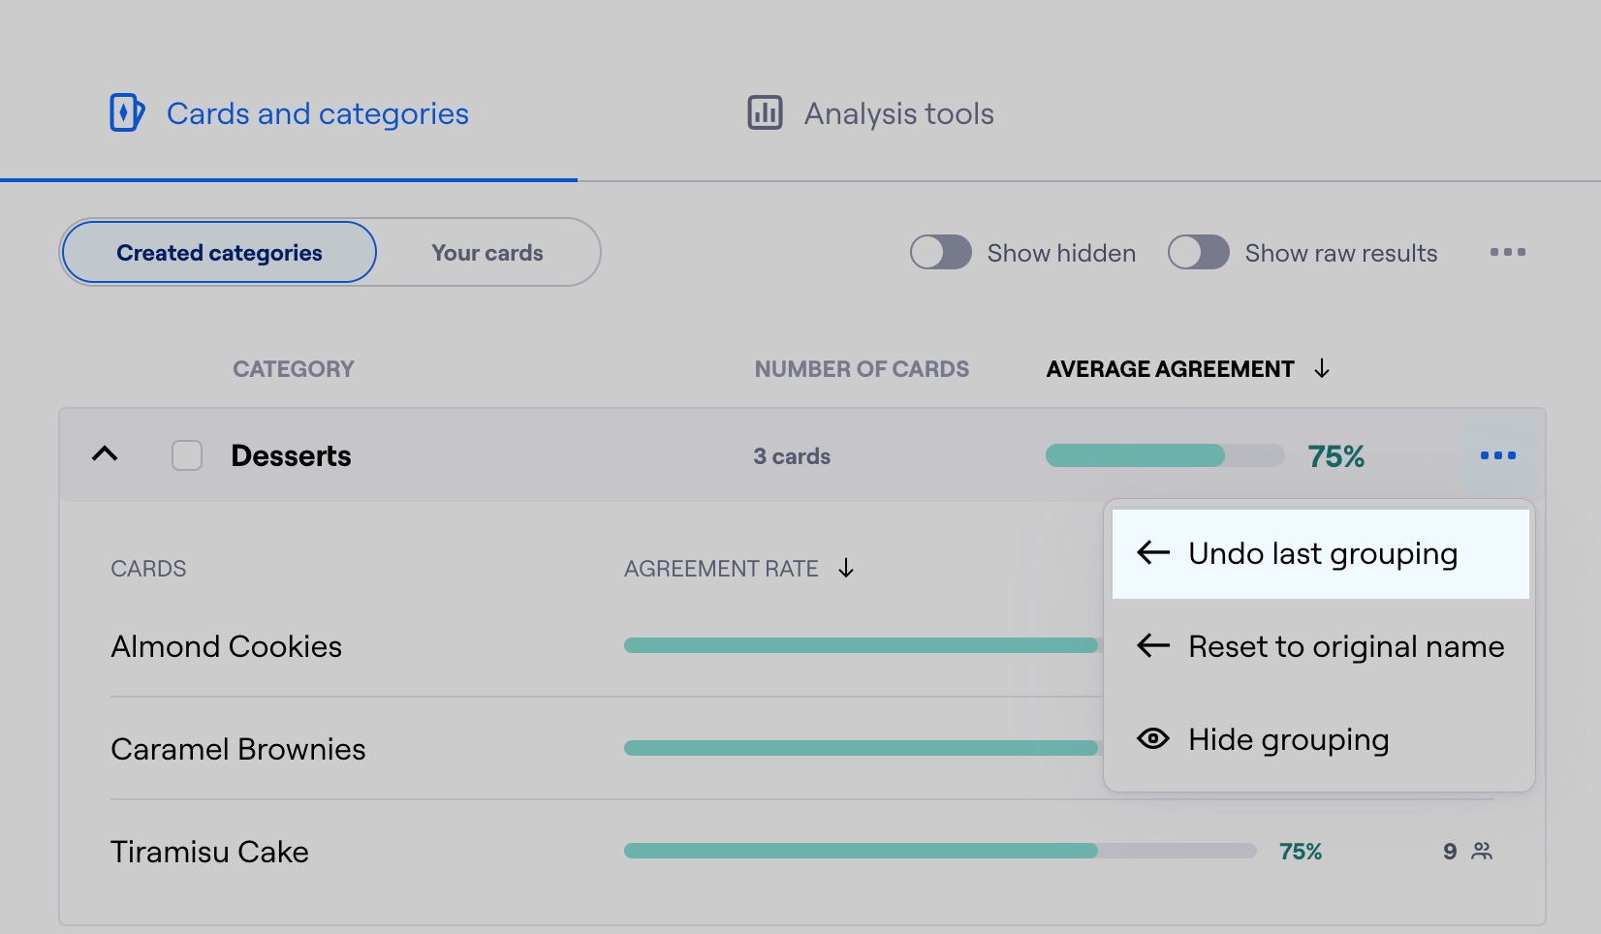Select Reset to original name menu item
The height and width of the screenshot is (934, 1601).
1345,646
